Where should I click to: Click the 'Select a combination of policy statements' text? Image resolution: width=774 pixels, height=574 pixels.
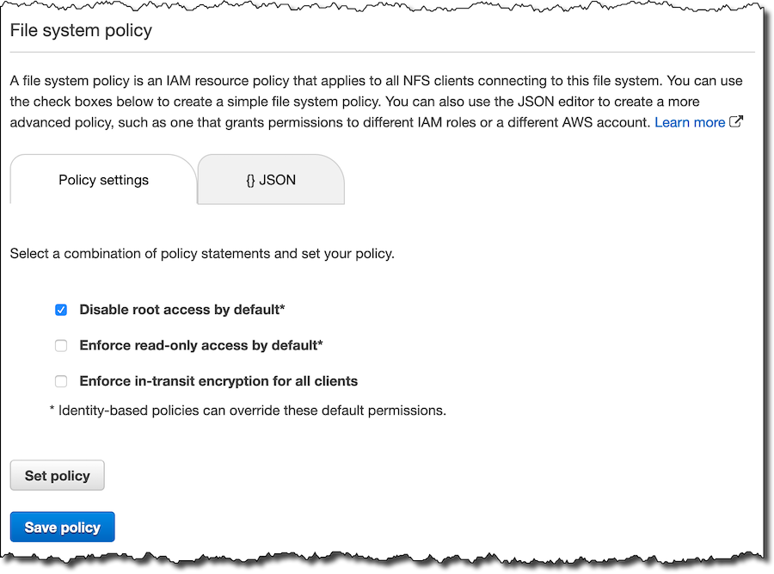[202, 254]
